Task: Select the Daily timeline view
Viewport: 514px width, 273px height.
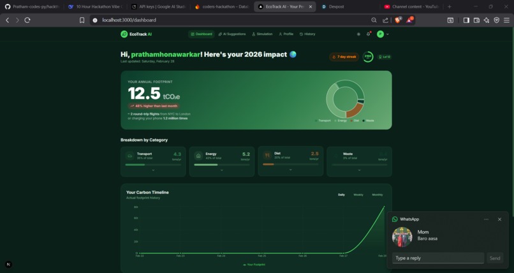Action: [x=341, y=195]
